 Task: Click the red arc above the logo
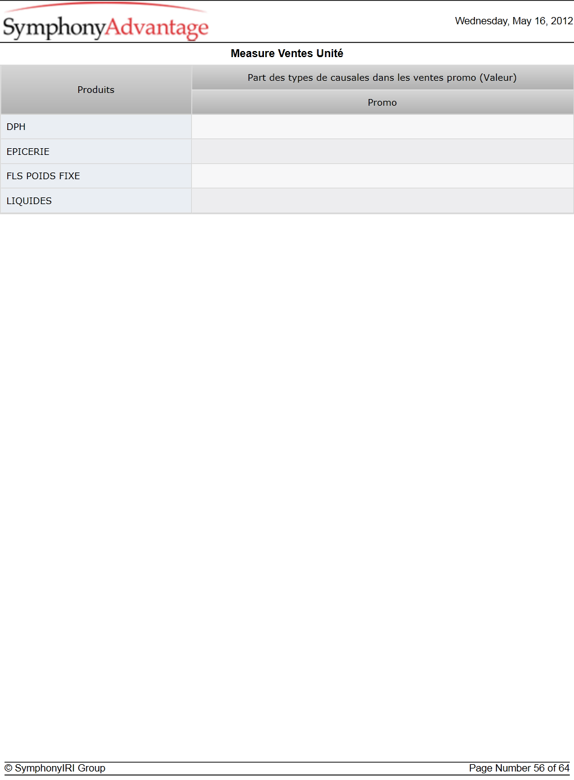coord(106,7)
